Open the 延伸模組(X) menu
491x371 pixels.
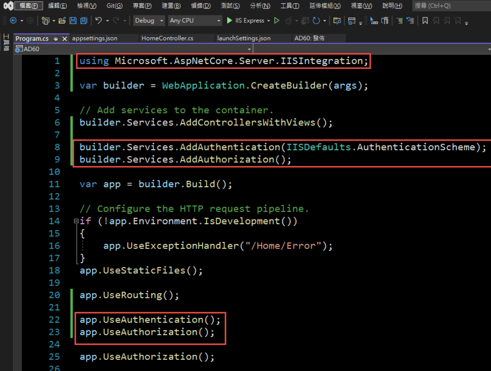point(325,6)
